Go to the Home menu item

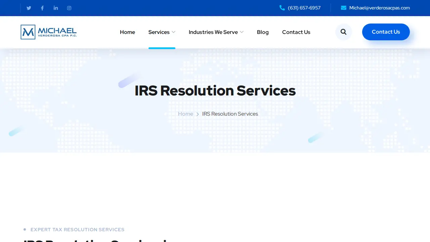pyautogui.click(x=127, y=32)
